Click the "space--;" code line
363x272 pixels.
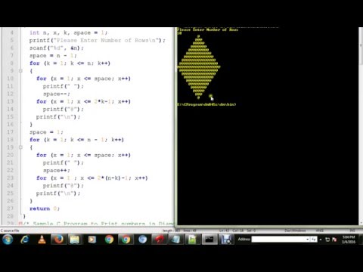[x=56, y=94]
